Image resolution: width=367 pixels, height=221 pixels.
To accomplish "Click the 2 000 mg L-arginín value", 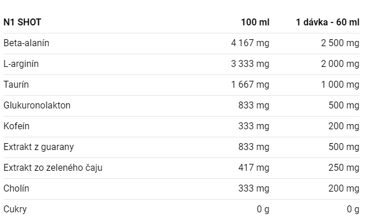I will (340, 64).
